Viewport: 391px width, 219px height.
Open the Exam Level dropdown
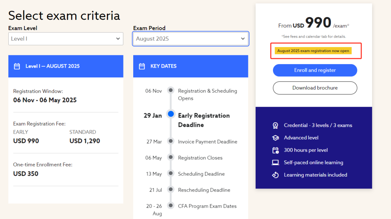point(66,39)
